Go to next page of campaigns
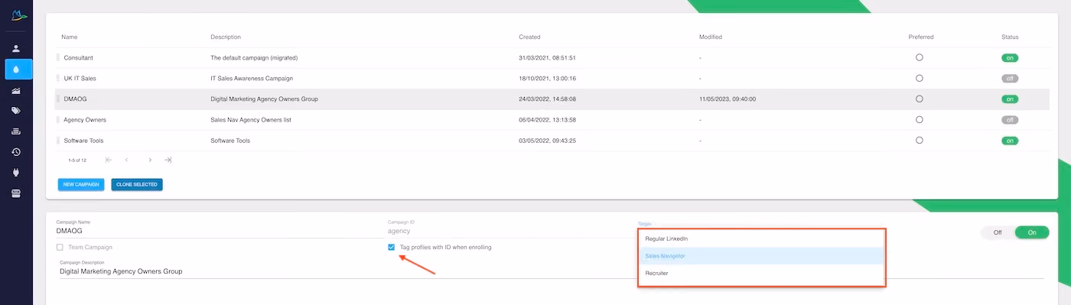 coord(150,160)
